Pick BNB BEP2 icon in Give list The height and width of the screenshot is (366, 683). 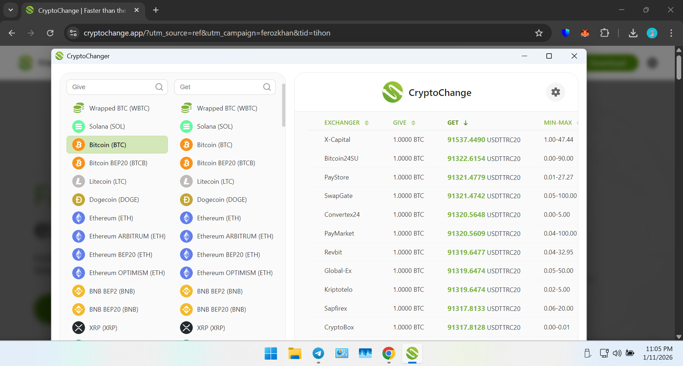pos(79,291)
